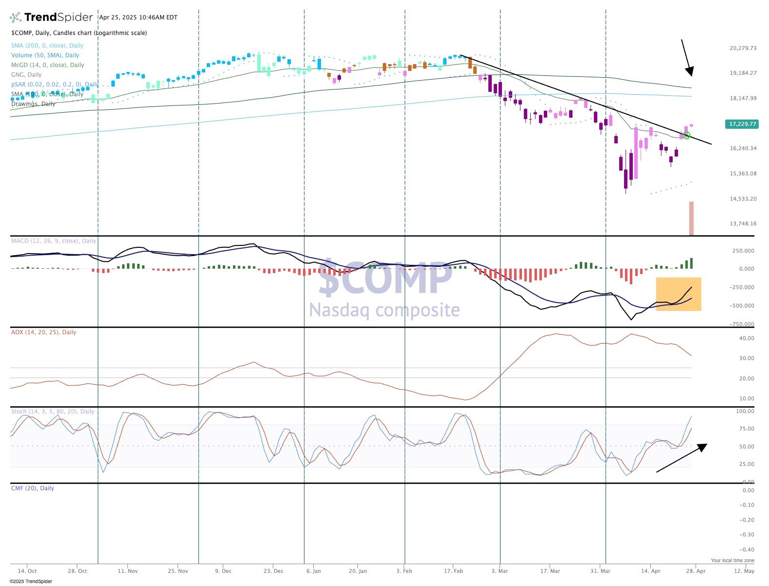769x586 pixels.
Task: Click the 'Your local time zone' text
Action: [x=733, y=560]
